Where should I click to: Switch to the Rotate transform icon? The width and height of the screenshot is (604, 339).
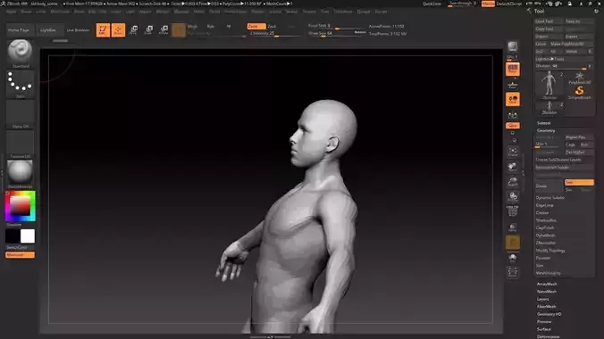(164, 30)
